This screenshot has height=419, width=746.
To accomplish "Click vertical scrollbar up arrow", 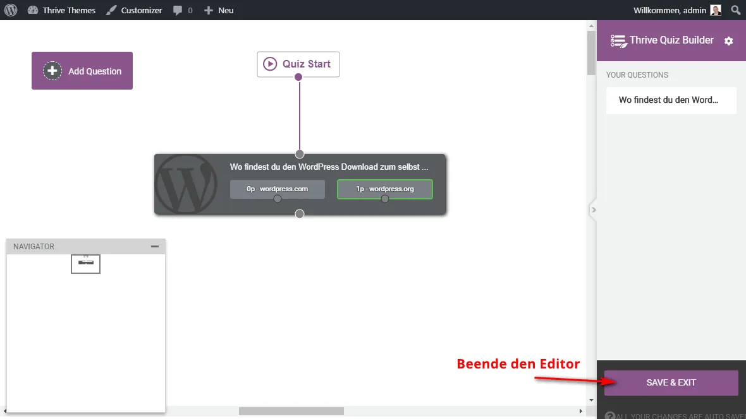I will tap(591, 26).
